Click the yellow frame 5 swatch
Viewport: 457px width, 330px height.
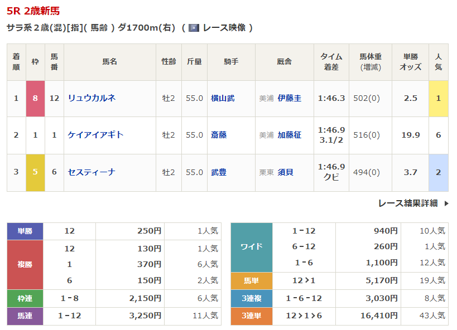pos(35,172)
